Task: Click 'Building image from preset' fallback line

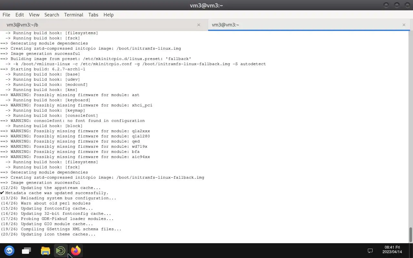Action: [x=96, y=59]
